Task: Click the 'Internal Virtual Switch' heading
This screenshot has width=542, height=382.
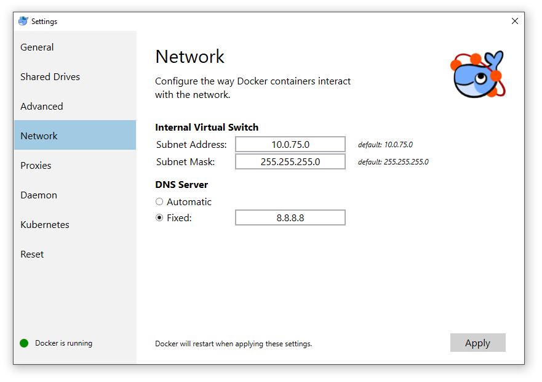Action: (207, 128)
